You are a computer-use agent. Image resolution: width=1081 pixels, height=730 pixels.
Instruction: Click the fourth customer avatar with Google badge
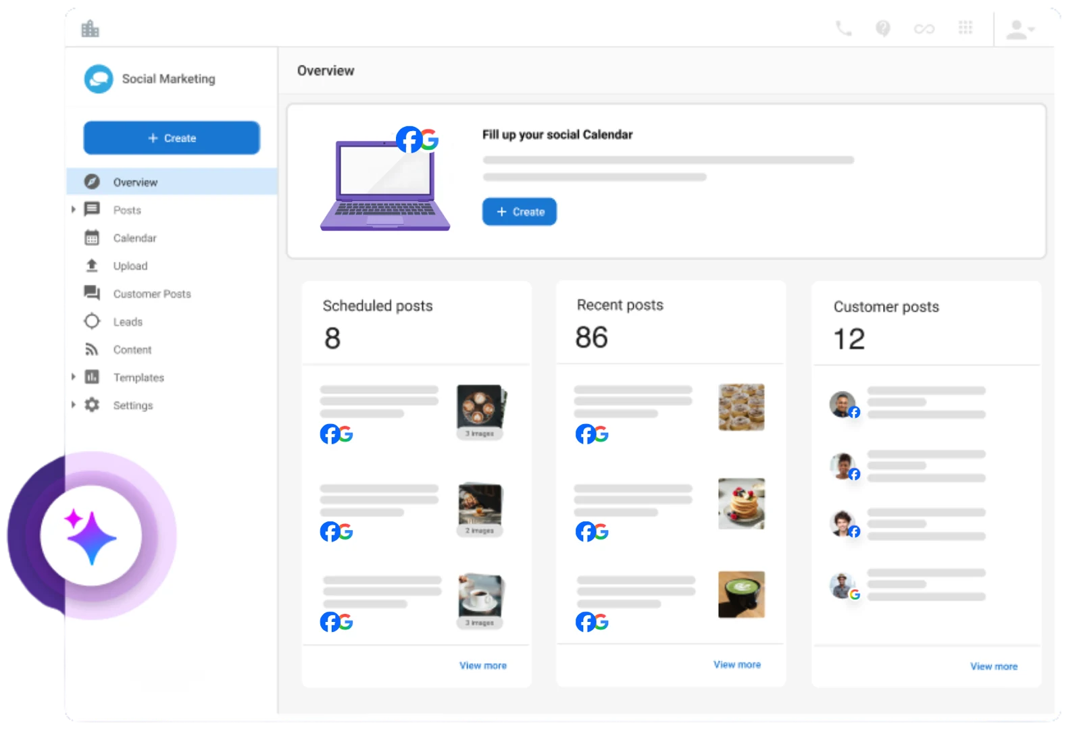coord(843,585)
